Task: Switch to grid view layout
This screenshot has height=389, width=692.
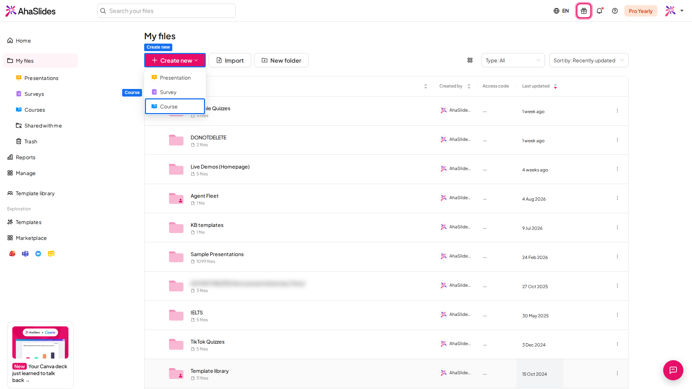Action: point(470,60)
